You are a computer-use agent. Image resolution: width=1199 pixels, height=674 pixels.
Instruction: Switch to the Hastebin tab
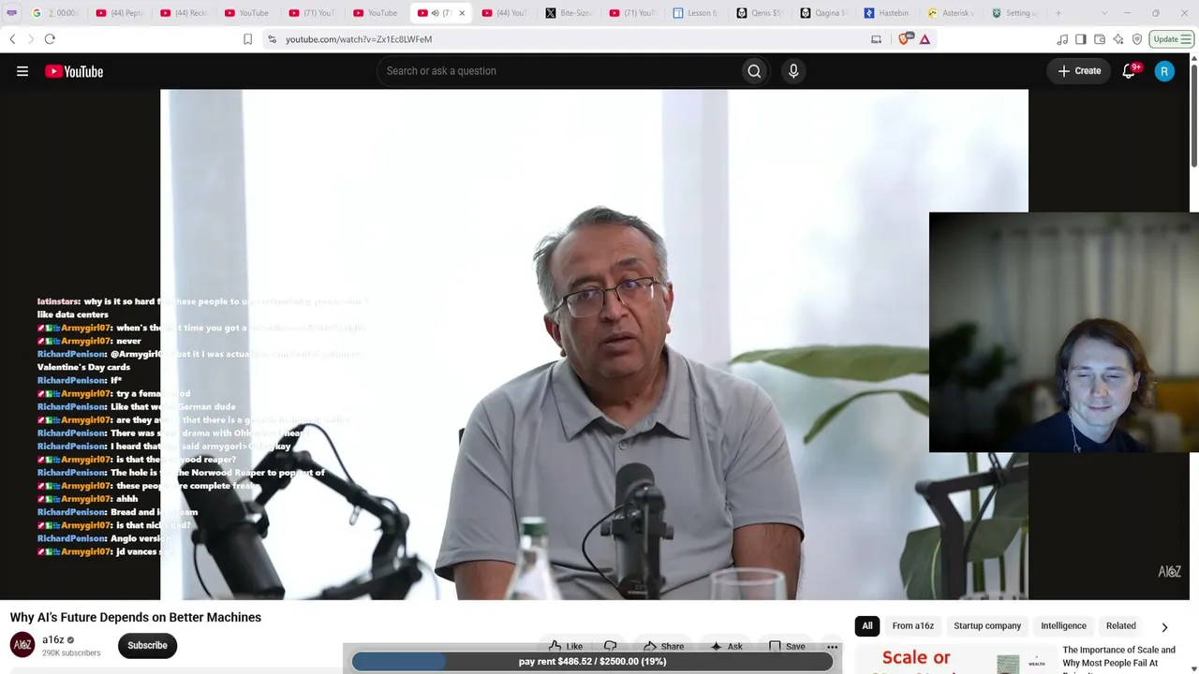coord(886,13)
